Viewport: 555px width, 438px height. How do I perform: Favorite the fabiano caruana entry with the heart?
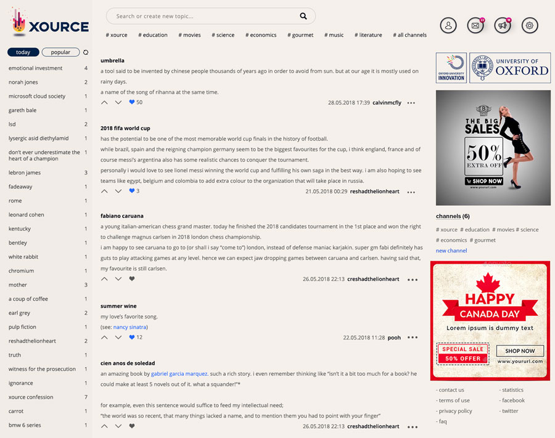132,279
